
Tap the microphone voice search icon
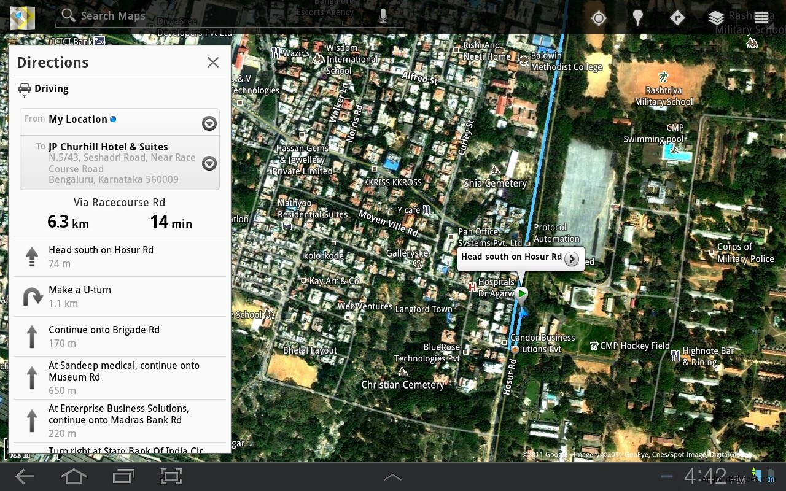coord(383,17)
